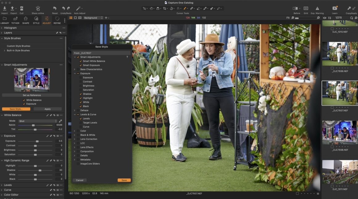358x199 pixels.
Task: Collapse the Levels & Curve group
Action: (x=74, y=114)
